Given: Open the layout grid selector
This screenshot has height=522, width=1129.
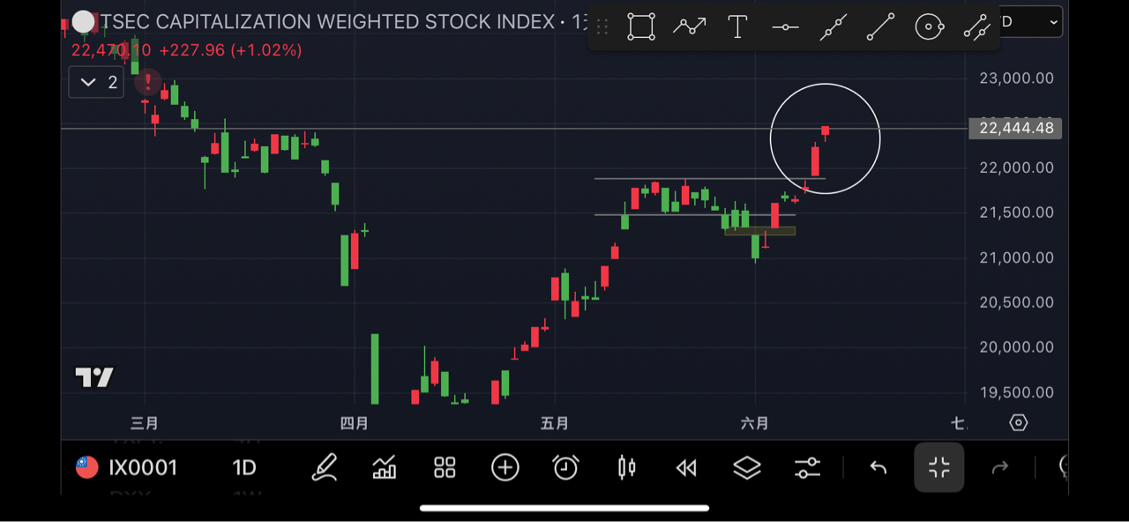Looking at the screenshot, I should pyautogui.click(x=445, y=467).
